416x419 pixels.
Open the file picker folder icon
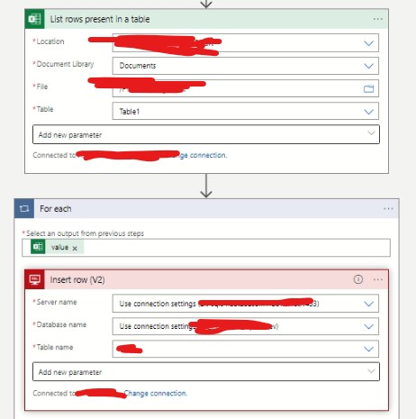pyautogui.click(x=368, y=88)
